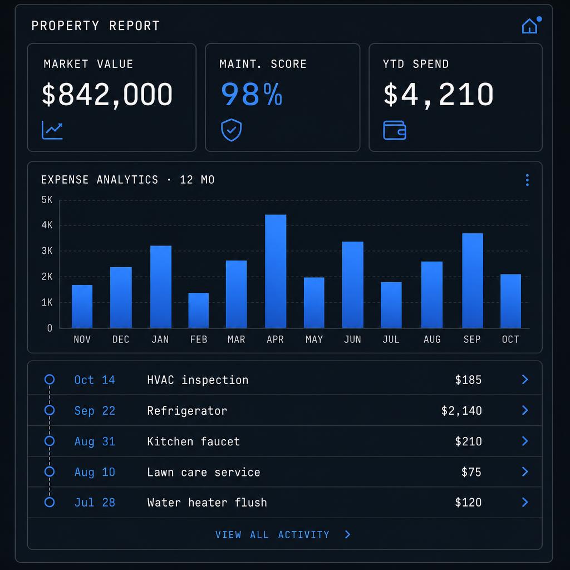Click the Aug 10 date label
The width and height of the screenshot is (570, 570).
click(95, 472)
